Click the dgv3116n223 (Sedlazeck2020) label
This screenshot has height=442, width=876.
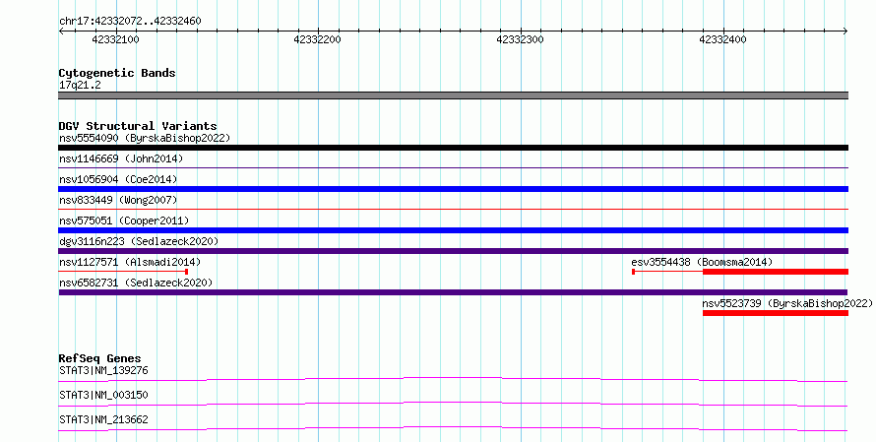[139, 241]
